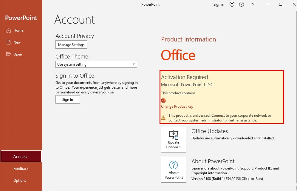Open the Feedback menu item
Screen dimensions: 297x191
tap(21, 168)
